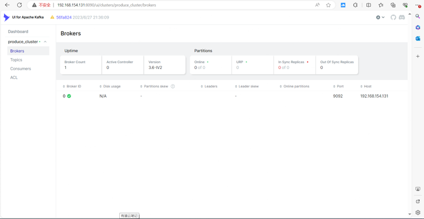Sort by Online partitions column
The width and height of the screenshot is (424, 219).
point(294,86)
